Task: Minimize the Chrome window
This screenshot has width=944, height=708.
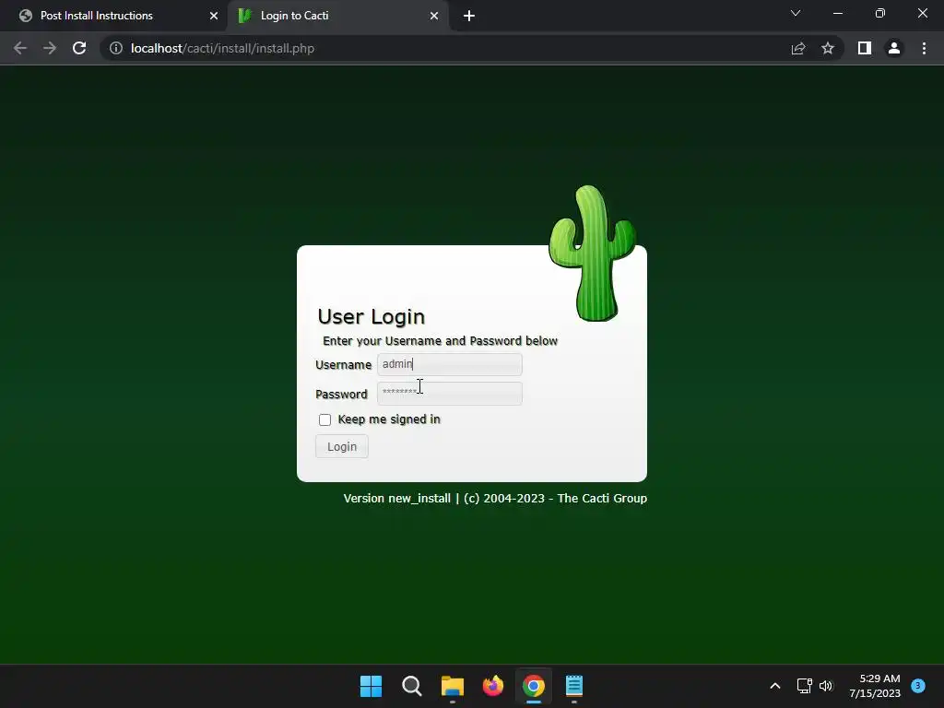Action: point(837,13)
